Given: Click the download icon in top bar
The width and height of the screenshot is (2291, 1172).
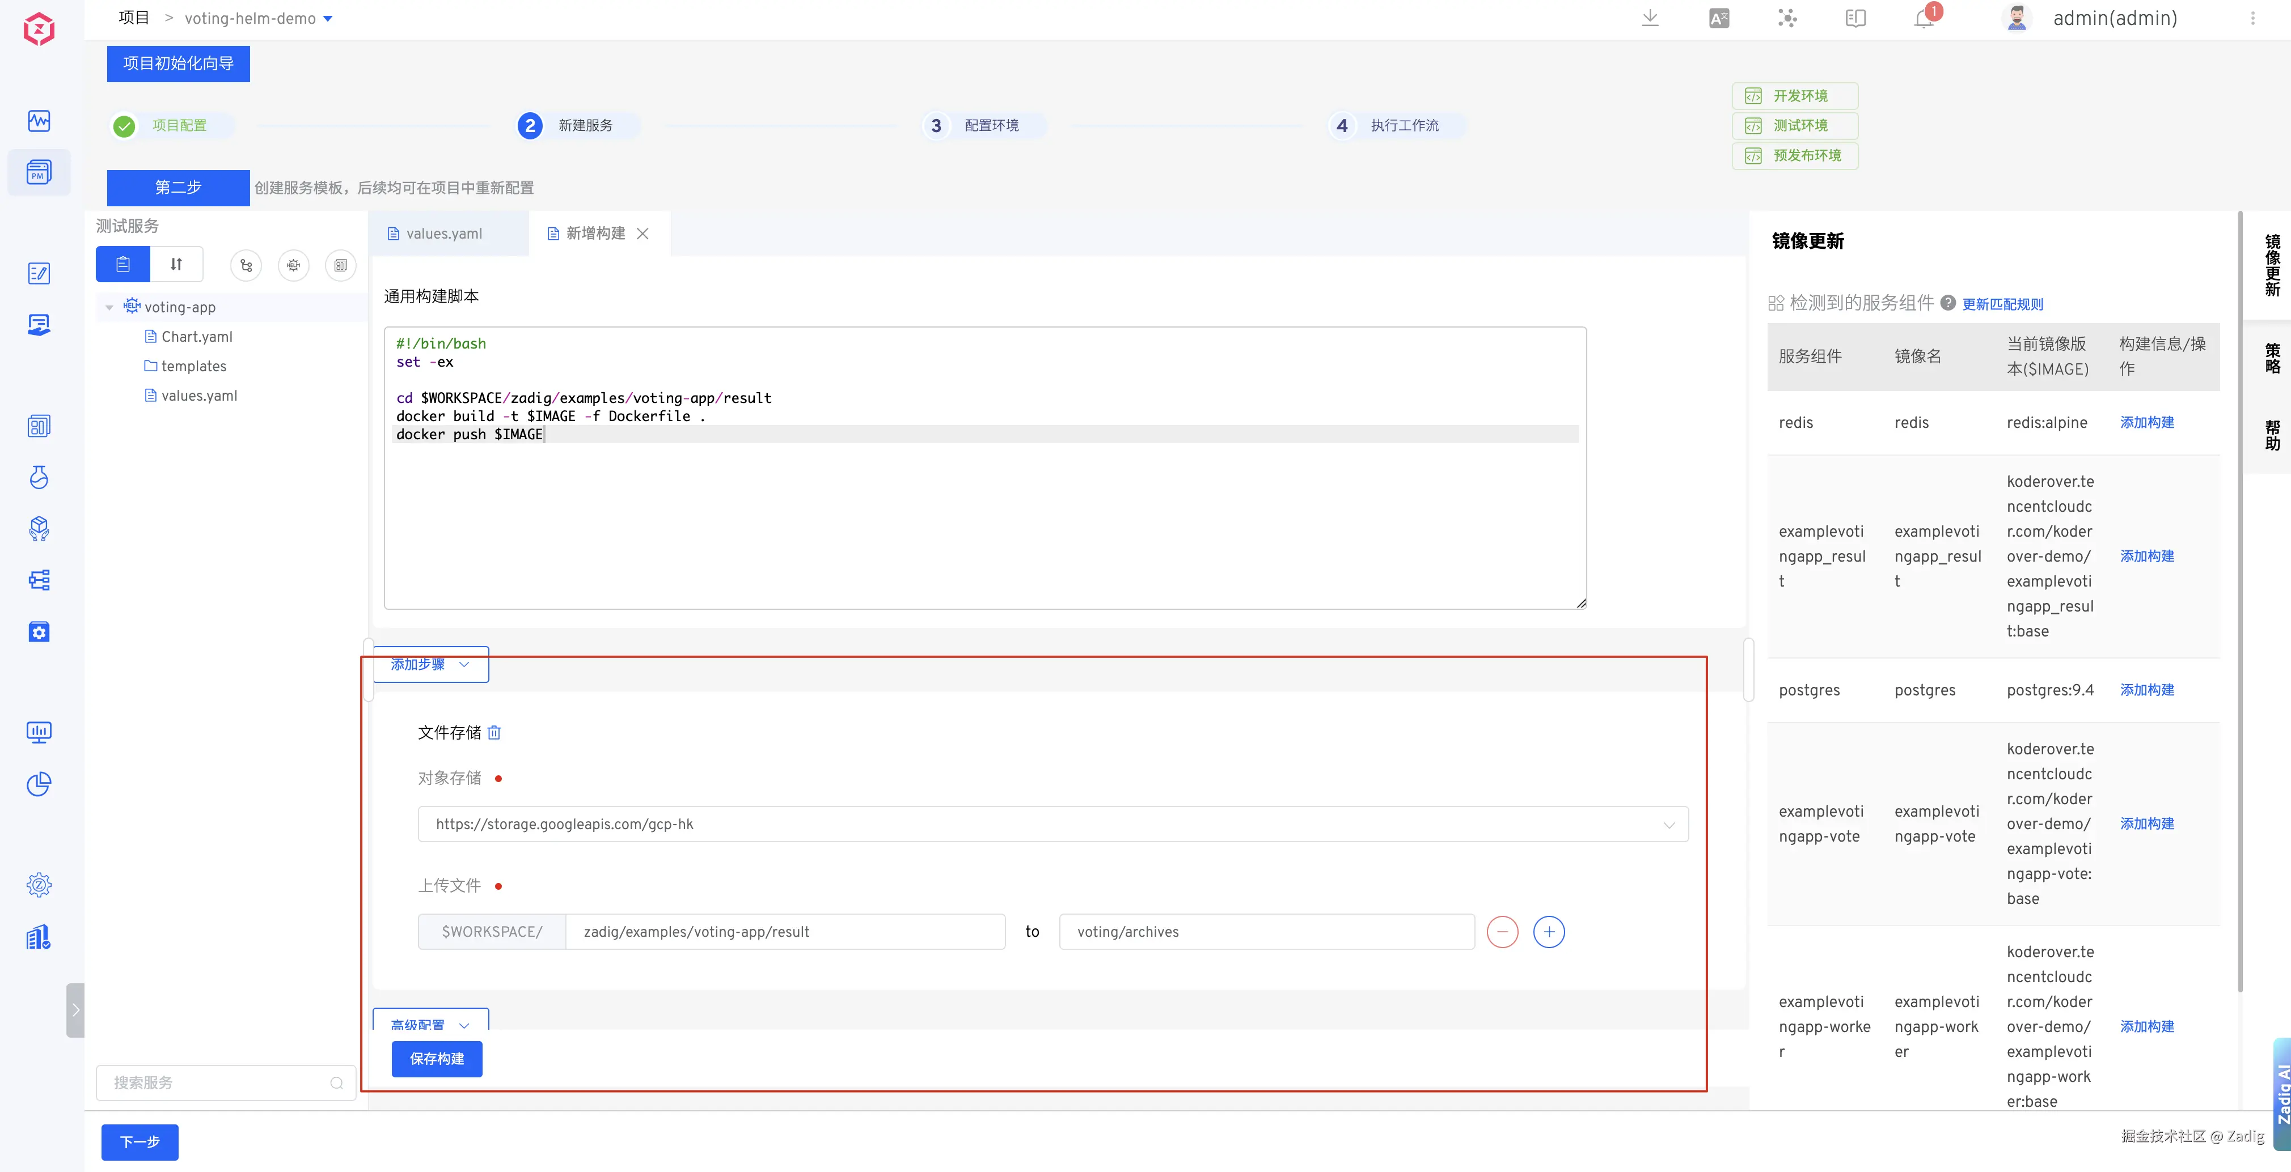Looking at the screenshot, I should pos(1650,19).
